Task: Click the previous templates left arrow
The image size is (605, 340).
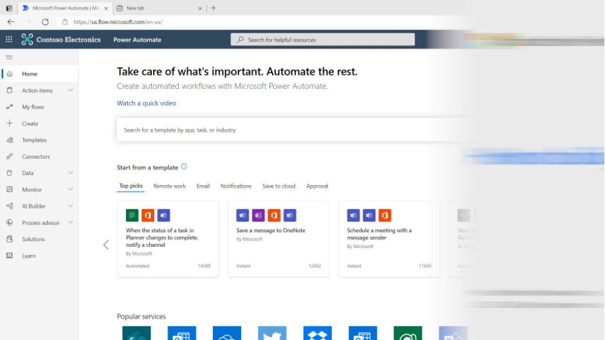Action: (x=105, y=245)
